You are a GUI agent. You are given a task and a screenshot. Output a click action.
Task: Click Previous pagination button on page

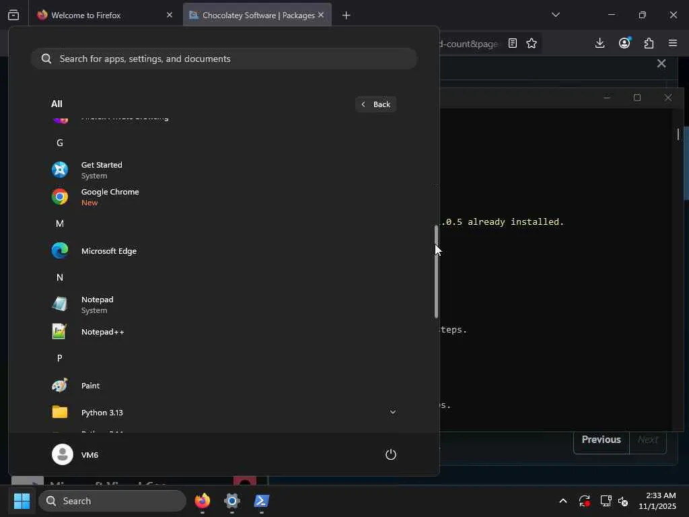pos(601,440)
